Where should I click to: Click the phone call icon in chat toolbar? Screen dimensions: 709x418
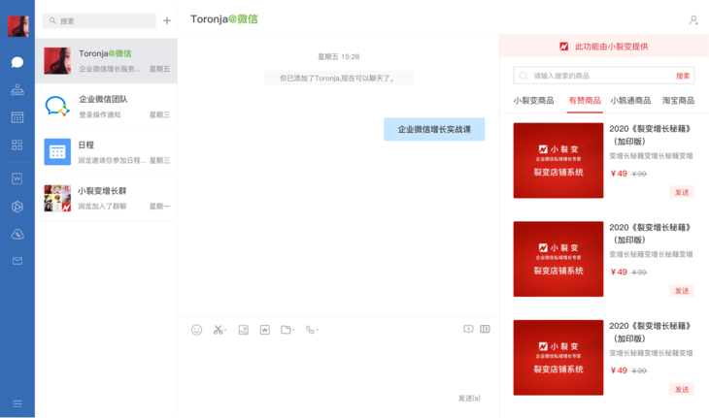click(x=312, y=330)
